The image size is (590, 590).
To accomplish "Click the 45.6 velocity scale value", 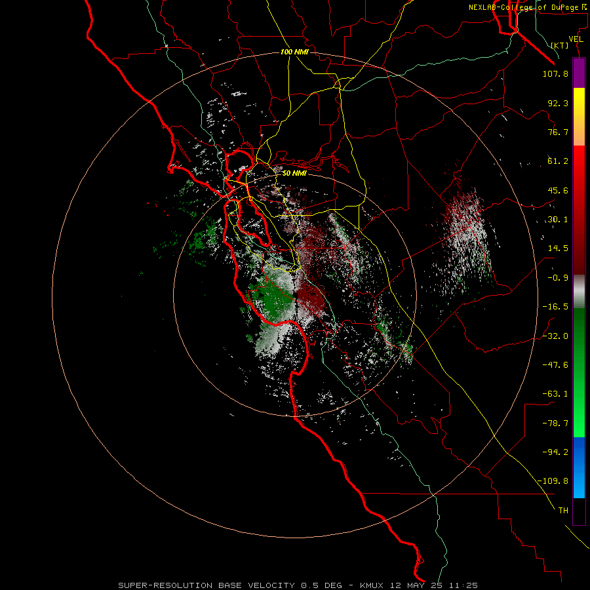I will pyautogui.click(x=558, y=190).
